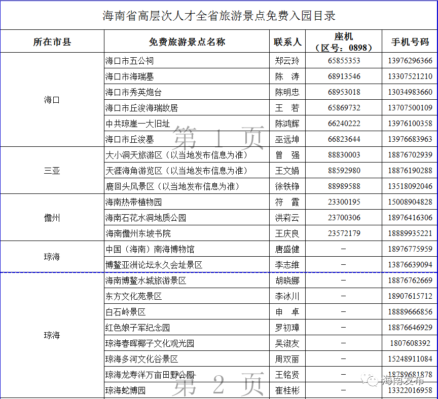Click contact name 周双丽
Viewport: 438px width, 399px height.
[x=287, y=358]
